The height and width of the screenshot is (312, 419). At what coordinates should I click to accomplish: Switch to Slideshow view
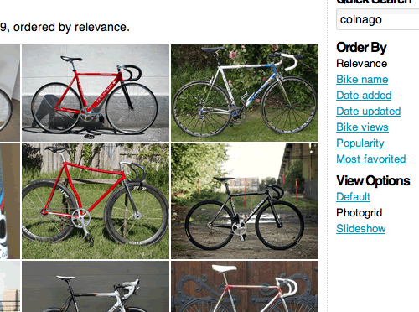coord(361,229)
